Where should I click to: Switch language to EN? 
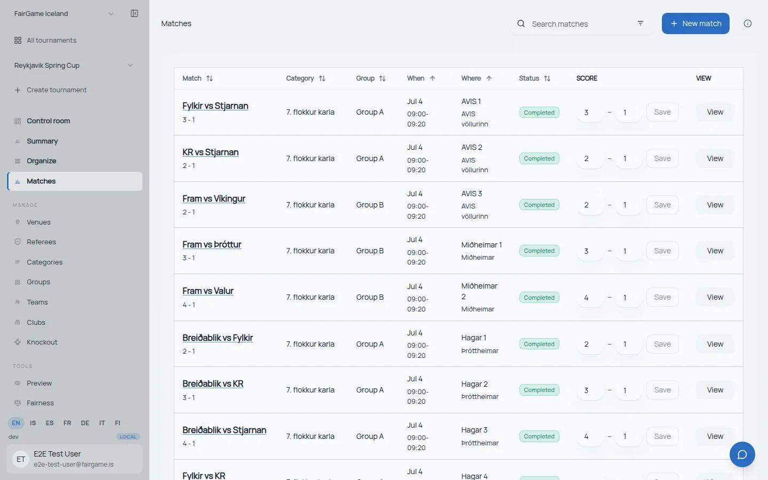[16, 423]
